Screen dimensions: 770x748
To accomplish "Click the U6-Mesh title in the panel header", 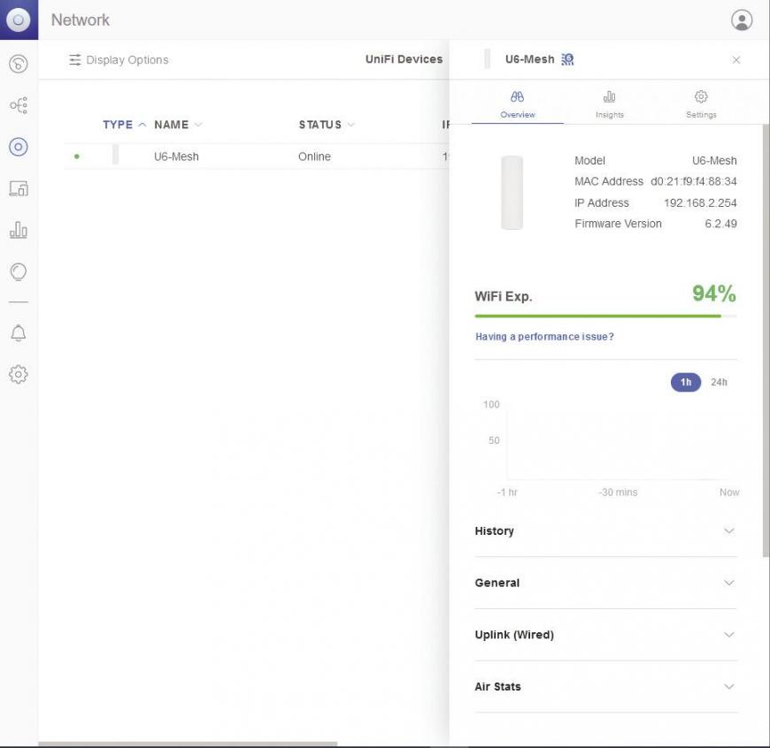I will point(529,59).
